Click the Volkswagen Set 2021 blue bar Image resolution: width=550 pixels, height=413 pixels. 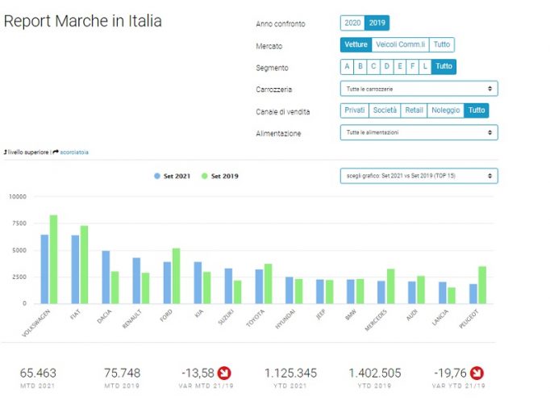pyautogui.click(x=44, y=269)
